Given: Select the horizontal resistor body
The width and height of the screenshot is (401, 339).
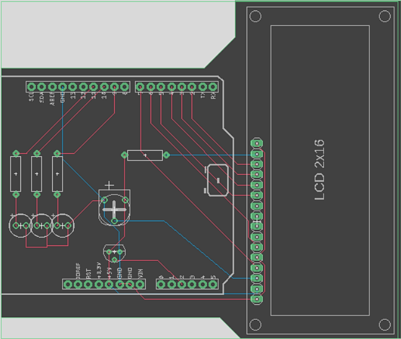Looking at the screenshot, I should (x=145, y=155).
